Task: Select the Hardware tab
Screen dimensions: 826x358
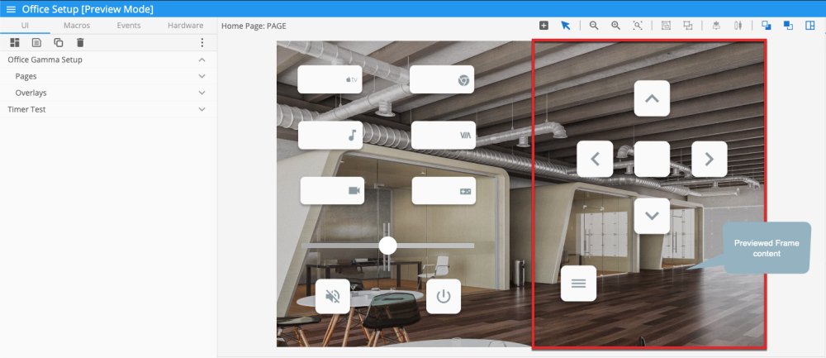Action: 185,26
